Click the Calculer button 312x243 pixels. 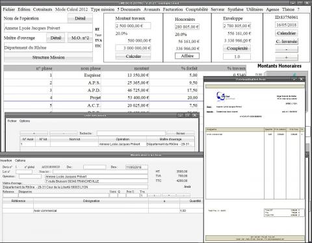tap(133, 57)
